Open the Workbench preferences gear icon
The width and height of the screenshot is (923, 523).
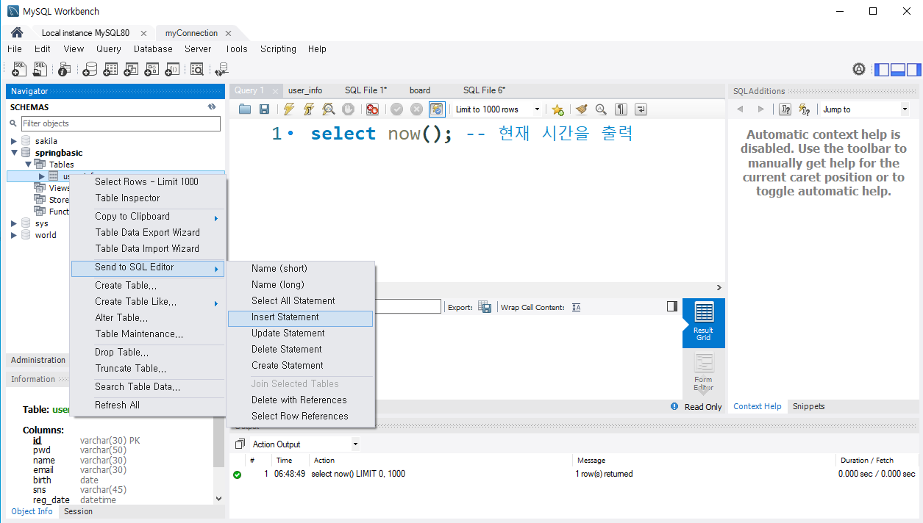pos(859,69)
